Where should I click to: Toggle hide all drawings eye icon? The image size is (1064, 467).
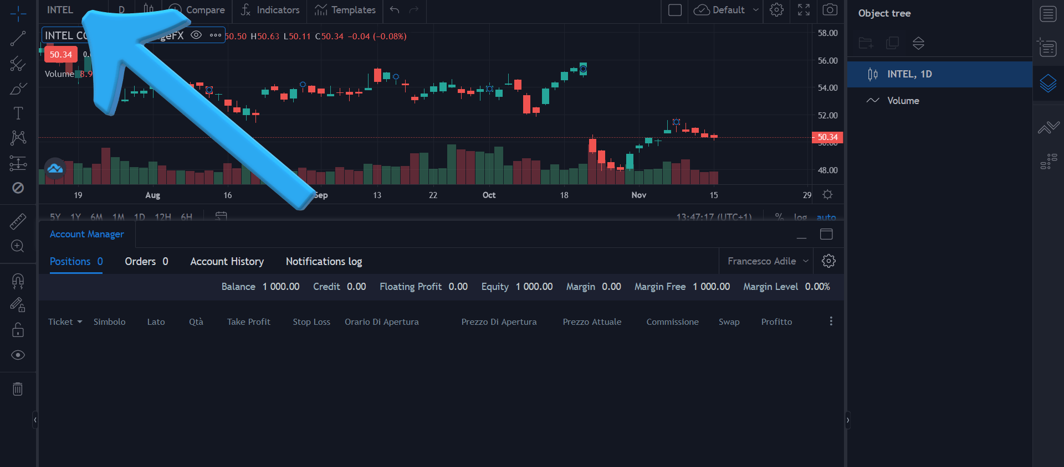18,355
